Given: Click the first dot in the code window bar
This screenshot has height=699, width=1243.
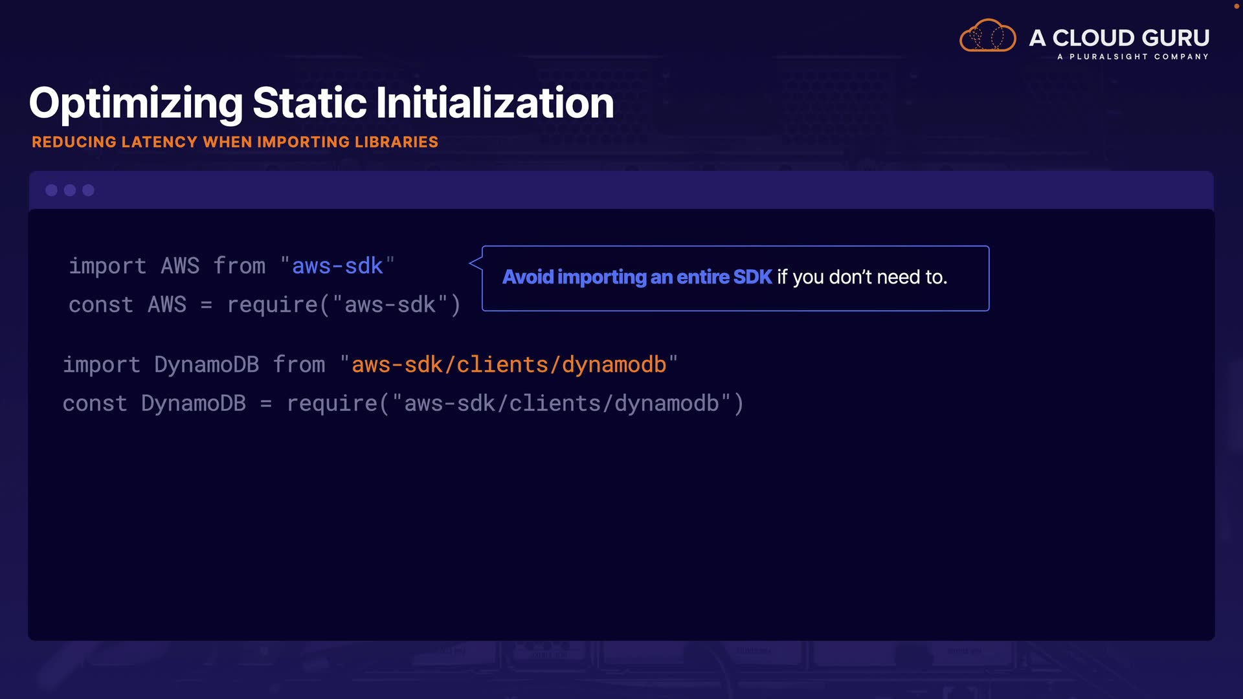Looking at the screenshot, I should 51,190.
